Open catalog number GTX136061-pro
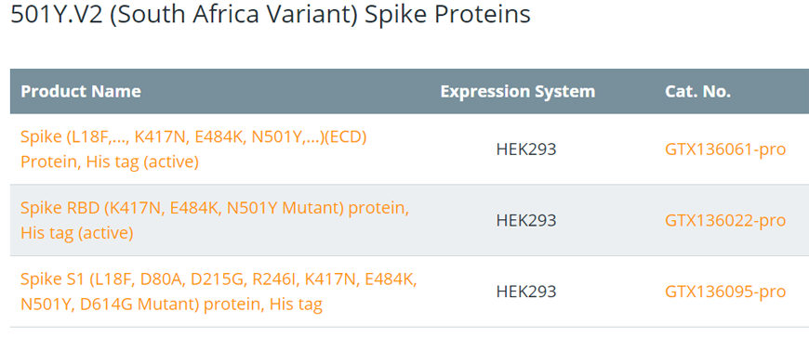Screen dimensions: 809x350 click(725, 149)
